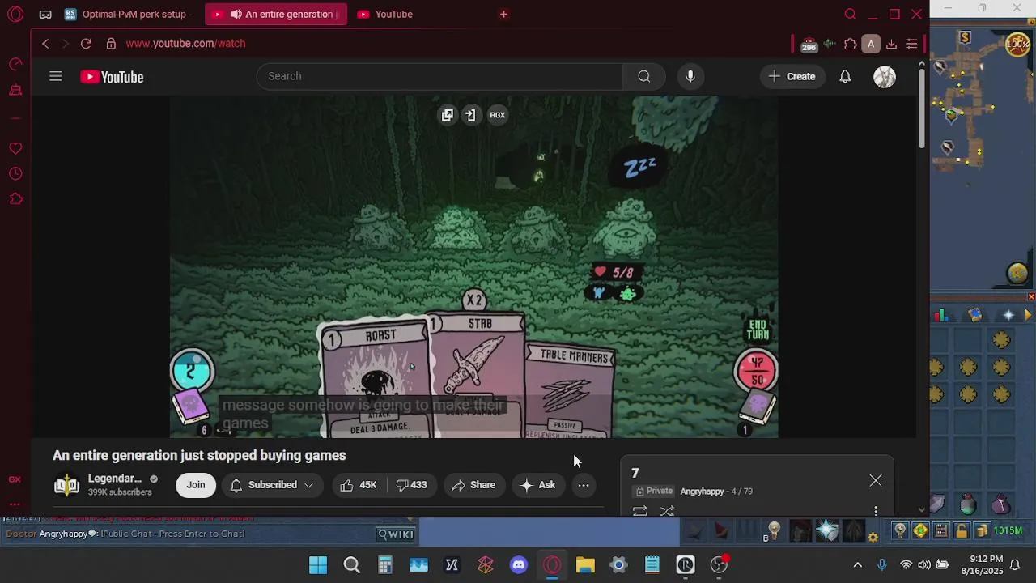
Task: Switch to Optimal PvM perk setup tab
Action: pyautogui.click(x=127, y=15)
